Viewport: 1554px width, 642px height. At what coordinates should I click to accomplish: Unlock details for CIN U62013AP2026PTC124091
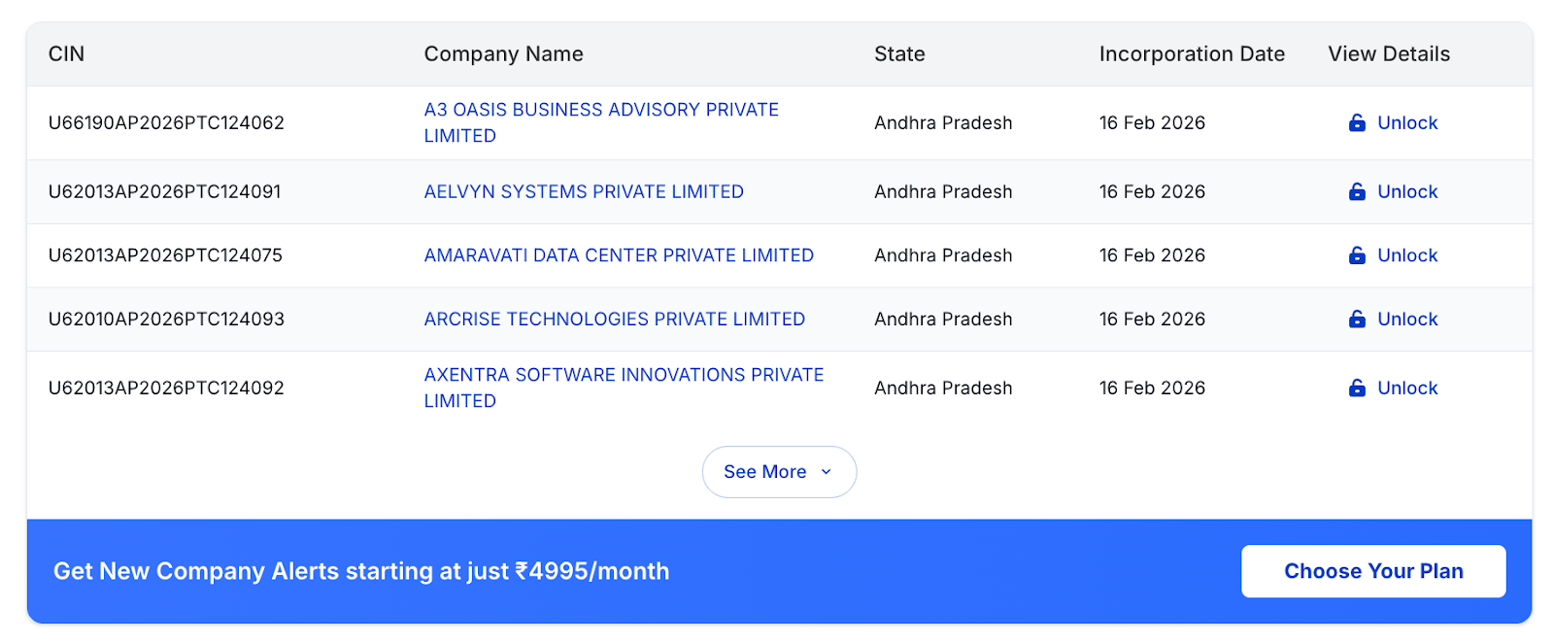tap(1407, 191)
